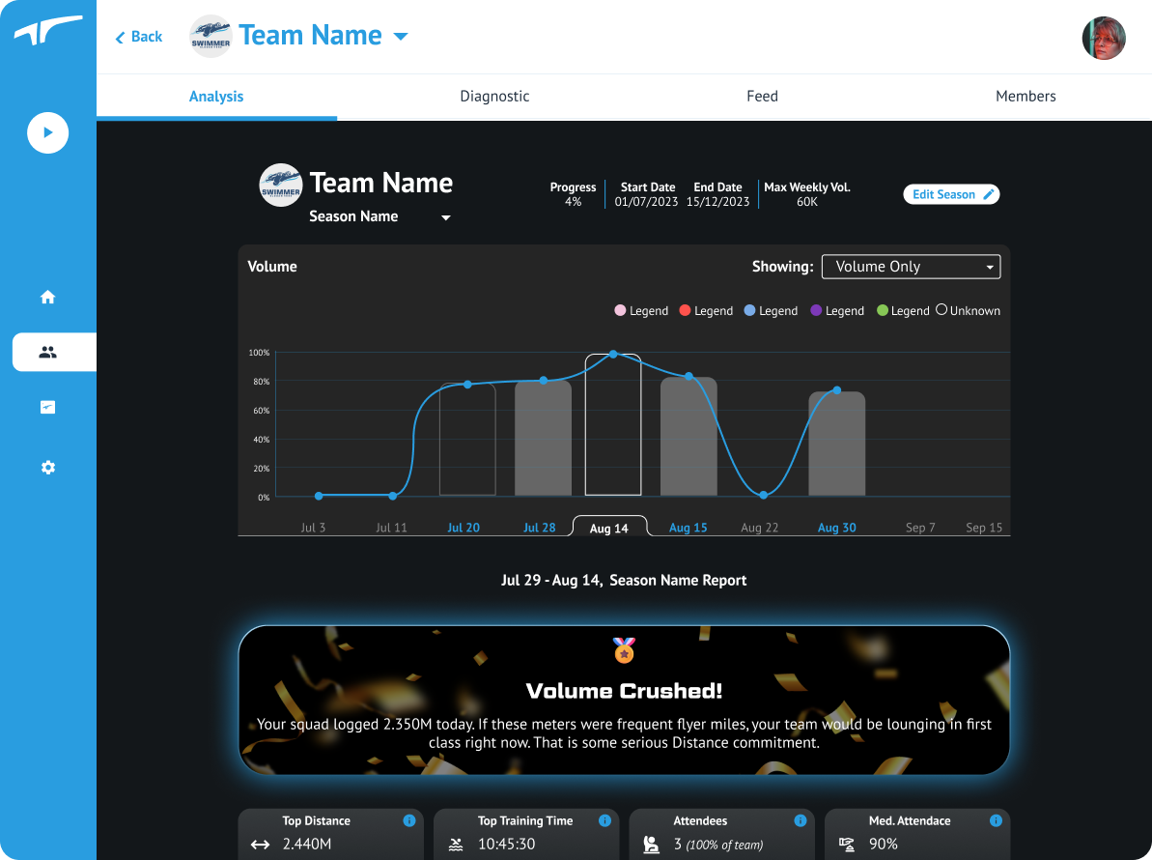Viewport: 1152px width, 860px height.
Task: Select the Sep 15 date label
Action: [984, 528]
